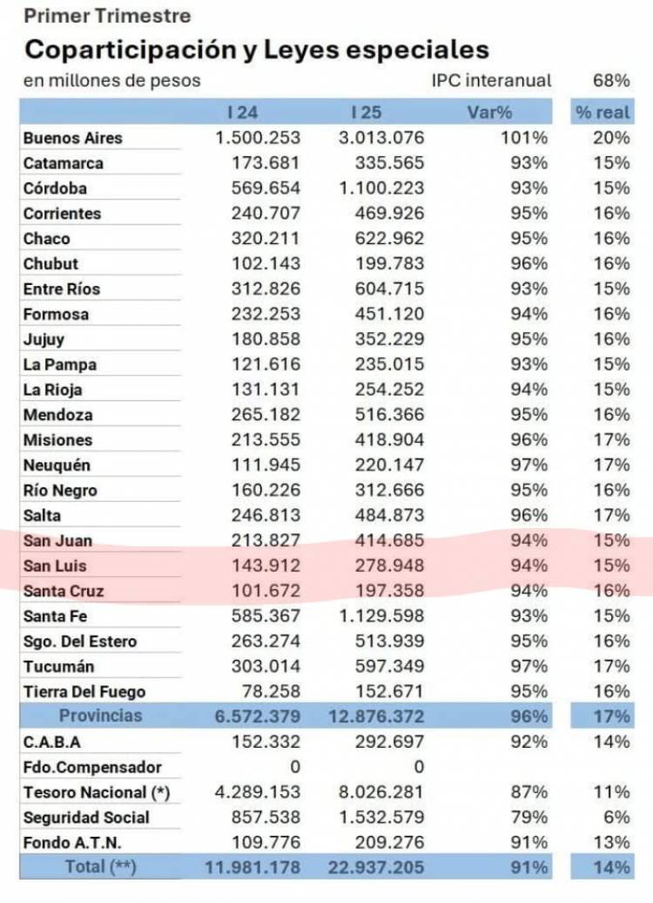The height and width of the screenshot is (903, 653).
Task: Select the Mendoza I 24 value 265.182
Action: (266, 415)
